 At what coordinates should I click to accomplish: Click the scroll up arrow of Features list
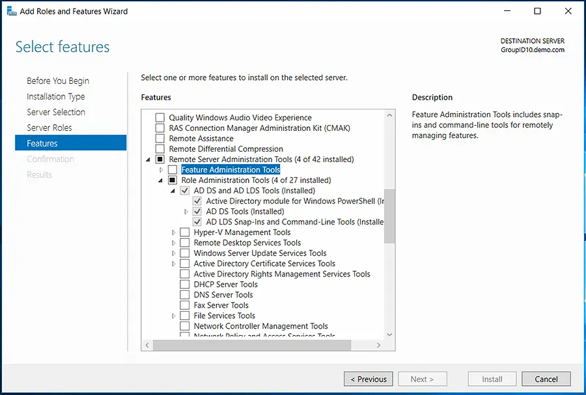coord(389,115)
